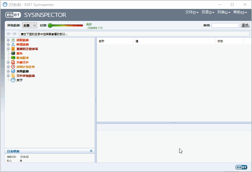Open the 文件(F) menu
This screenshot has height=172, width=252.
point(191,13)
